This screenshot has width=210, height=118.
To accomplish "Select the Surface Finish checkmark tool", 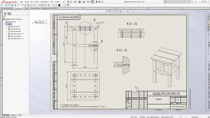I will pyautogui.click(x=31, y=5).
